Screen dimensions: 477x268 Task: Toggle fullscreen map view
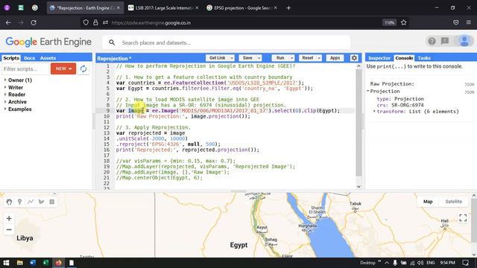tap(463, 217)
